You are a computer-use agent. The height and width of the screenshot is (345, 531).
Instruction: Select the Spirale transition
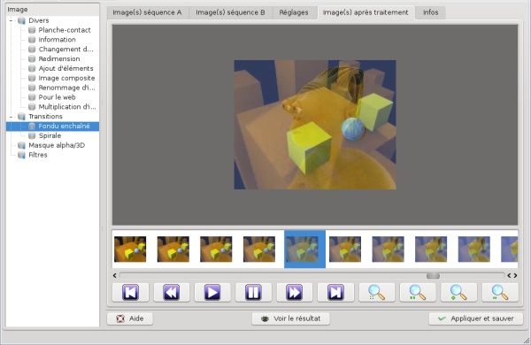pyautogui.click(x=50, y=135)
